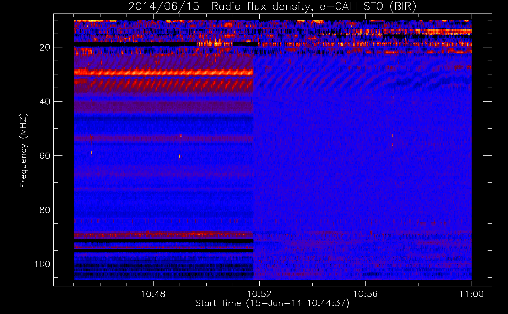Click the plot title '2014/06/15 Radio flux density, e-CALLISTO (BIR)'
Screen dimensions: 508x314
point(272,7)
